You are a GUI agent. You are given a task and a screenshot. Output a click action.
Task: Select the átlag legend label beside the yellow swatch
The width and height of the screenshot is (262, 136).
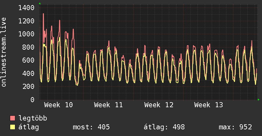tap(29, 127)
